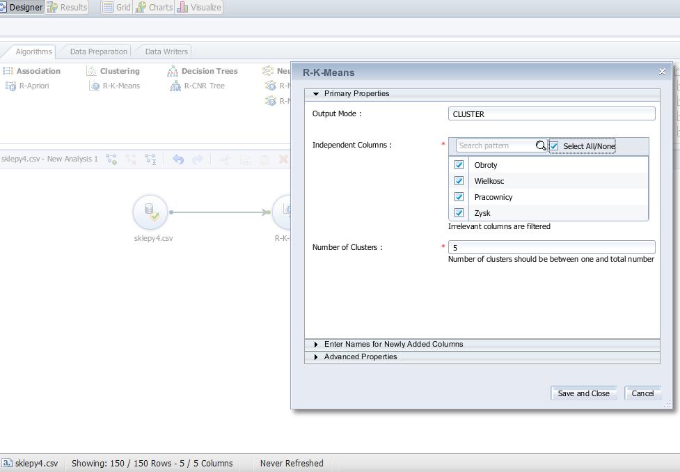Click the second neural network R algorithm icon
680x472 pixels.
pyautogui.click(x=271, y=101)
